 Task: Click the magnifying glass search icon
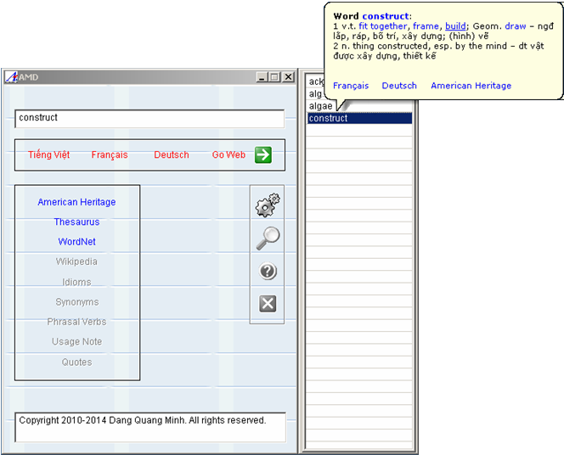coord(268,239)
